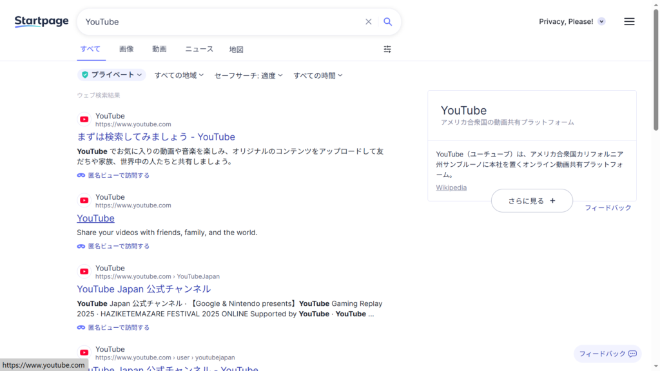The width and height of the screenshot is (660, 371).
Task: Open search settings sliders icon
Action: coord(387,49)
